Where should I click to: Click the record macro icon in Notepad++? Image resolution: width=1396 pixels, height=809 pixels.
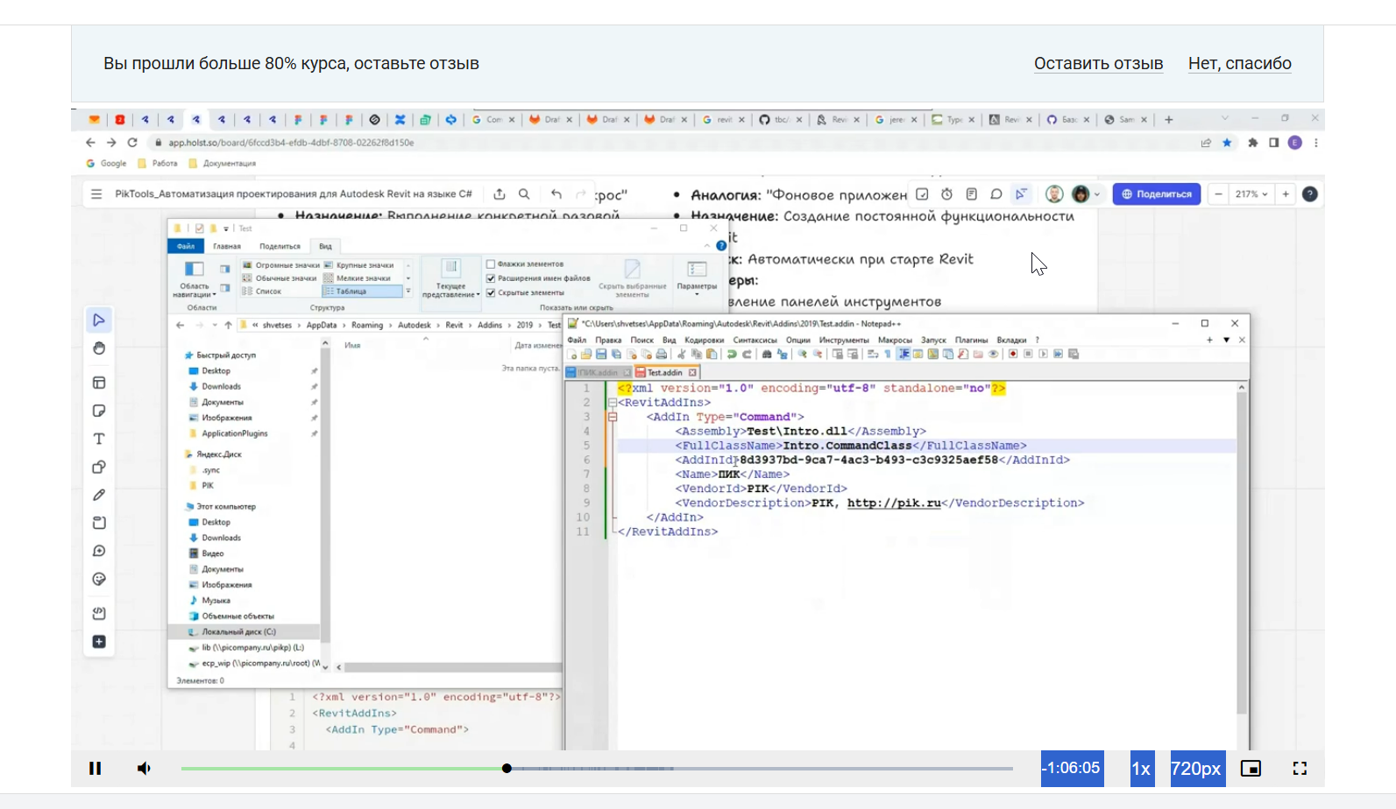pos(1013,355)
